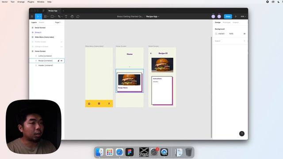Select the Text tool
The width and height of the screenshot is (283, 159).
(x=66, y=16)
